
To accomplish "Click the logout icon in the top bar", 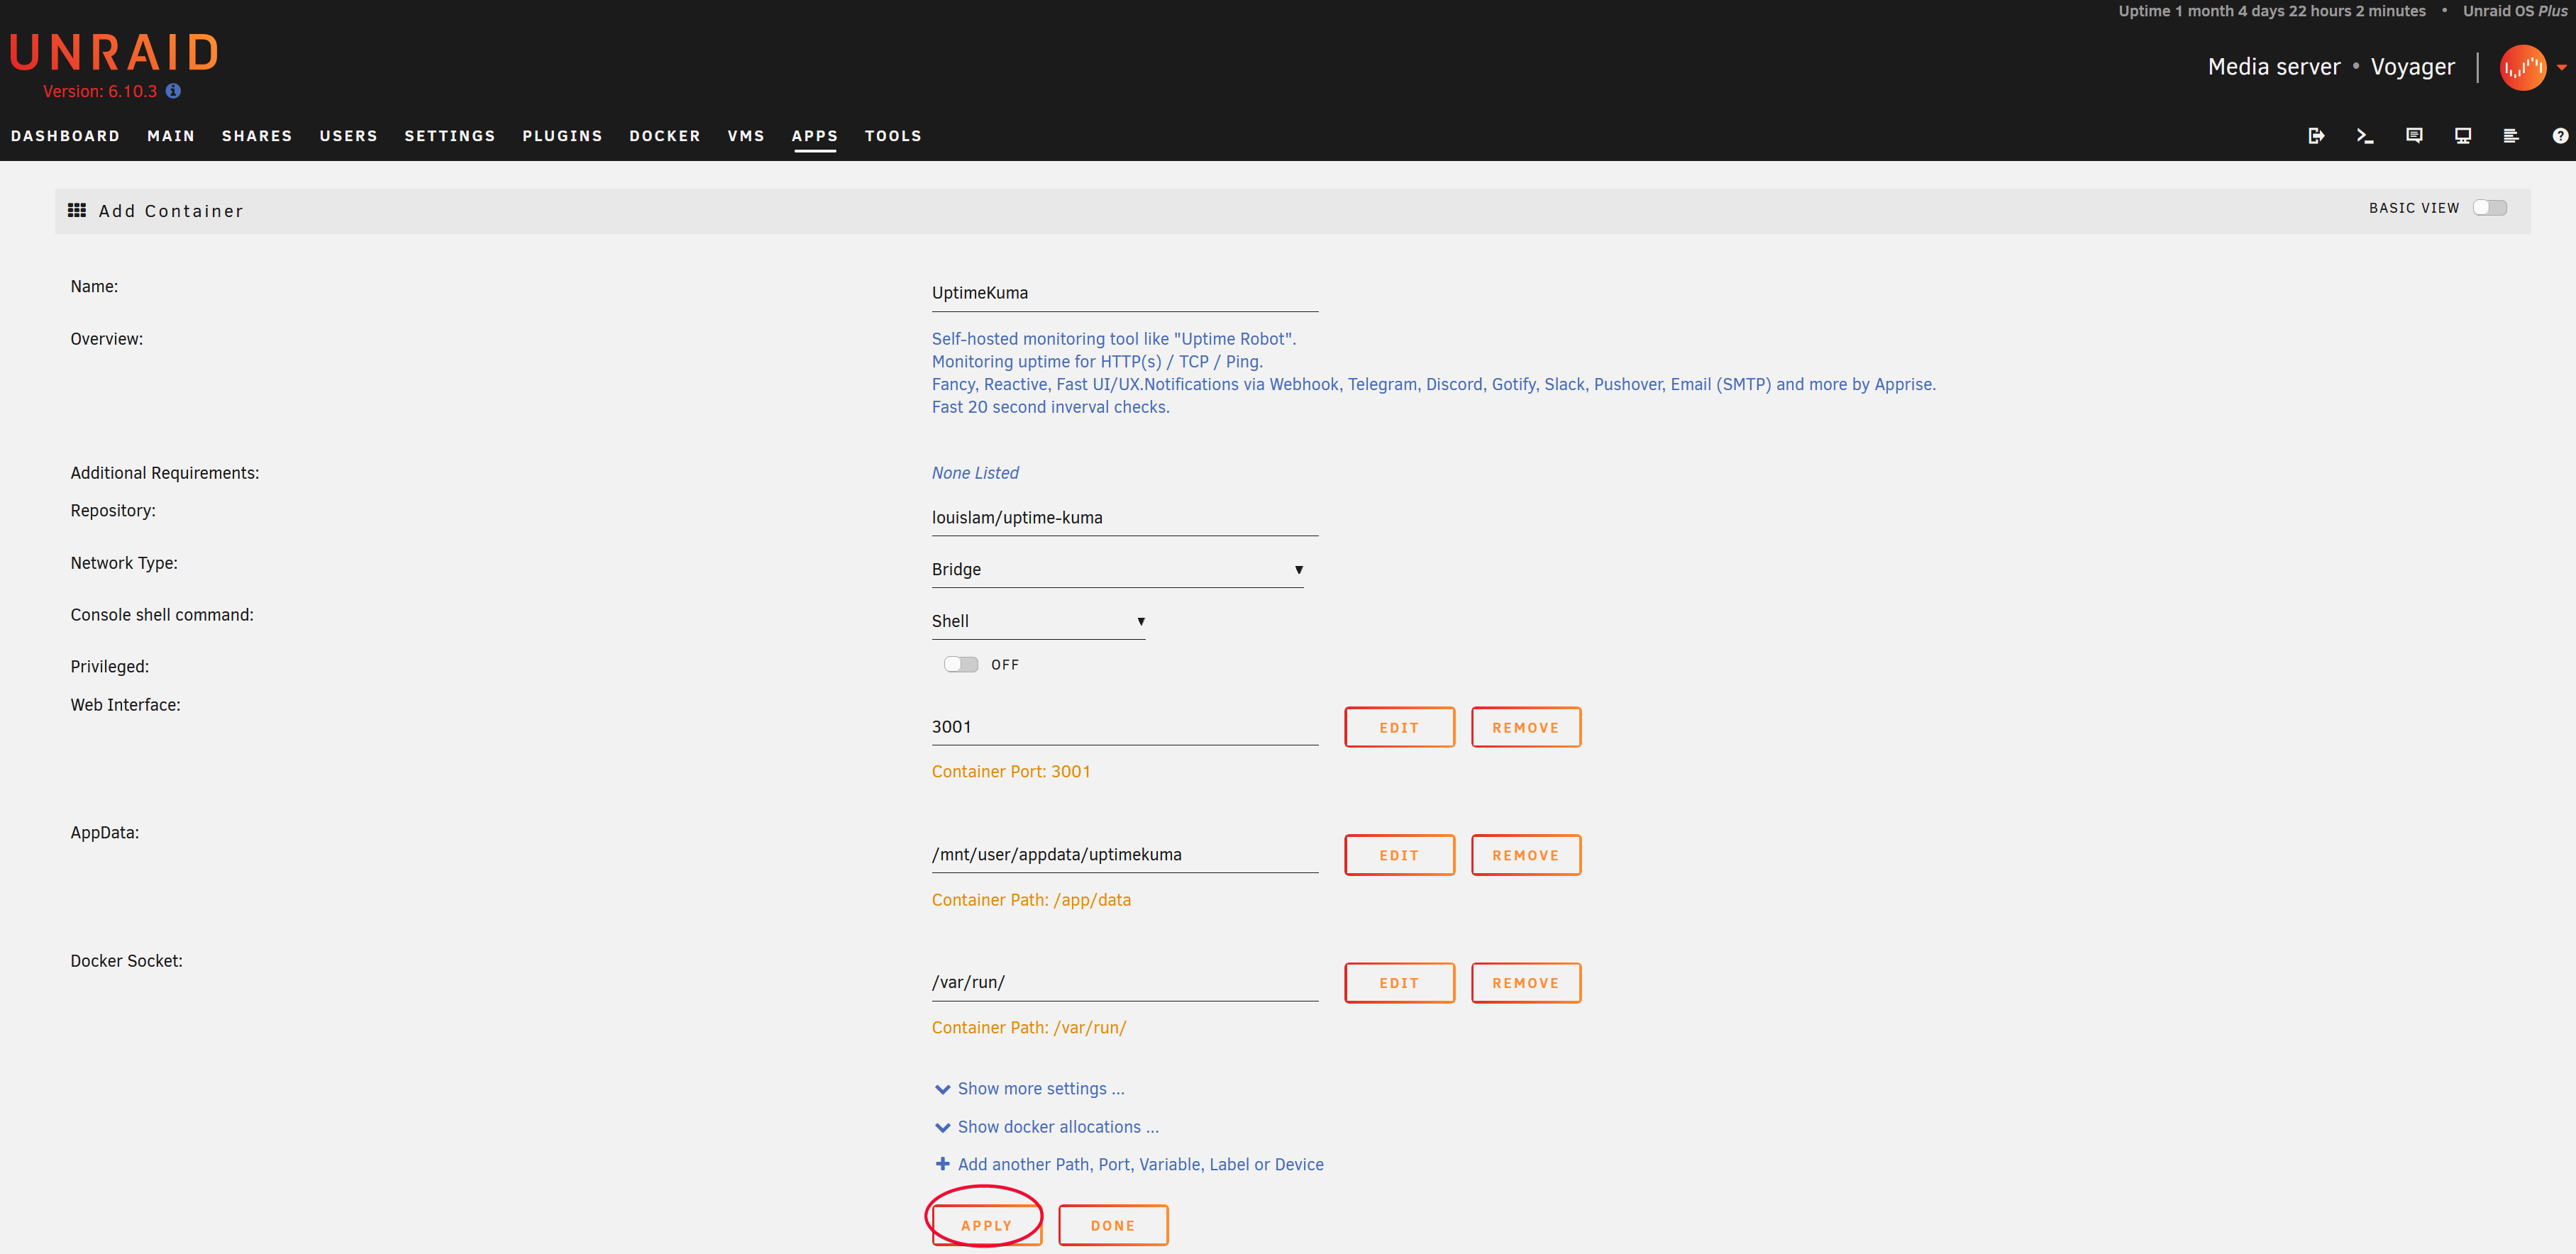I will 2316,136.
